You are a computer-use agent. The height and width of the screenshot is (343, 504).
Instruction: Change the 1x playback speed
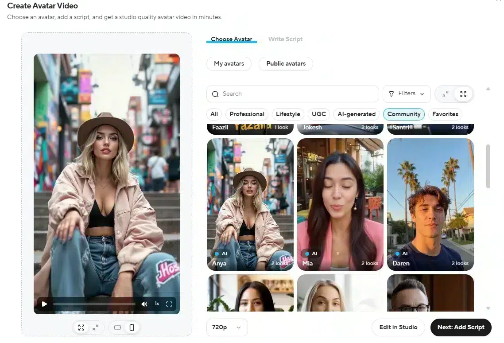[157, 304]
